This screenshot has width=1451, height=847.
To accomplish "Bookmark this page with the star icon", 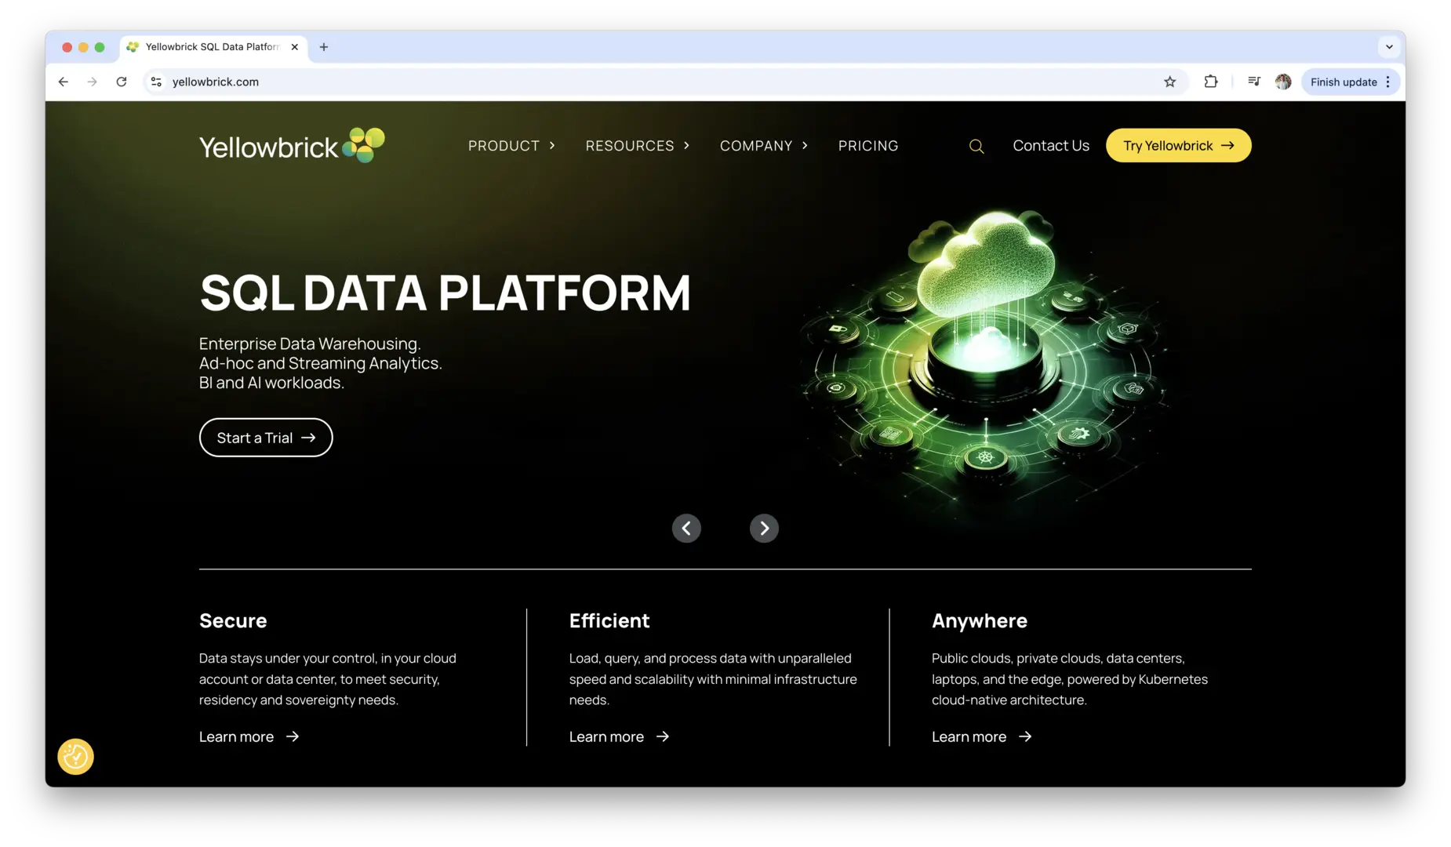I will click(1169, 82).
